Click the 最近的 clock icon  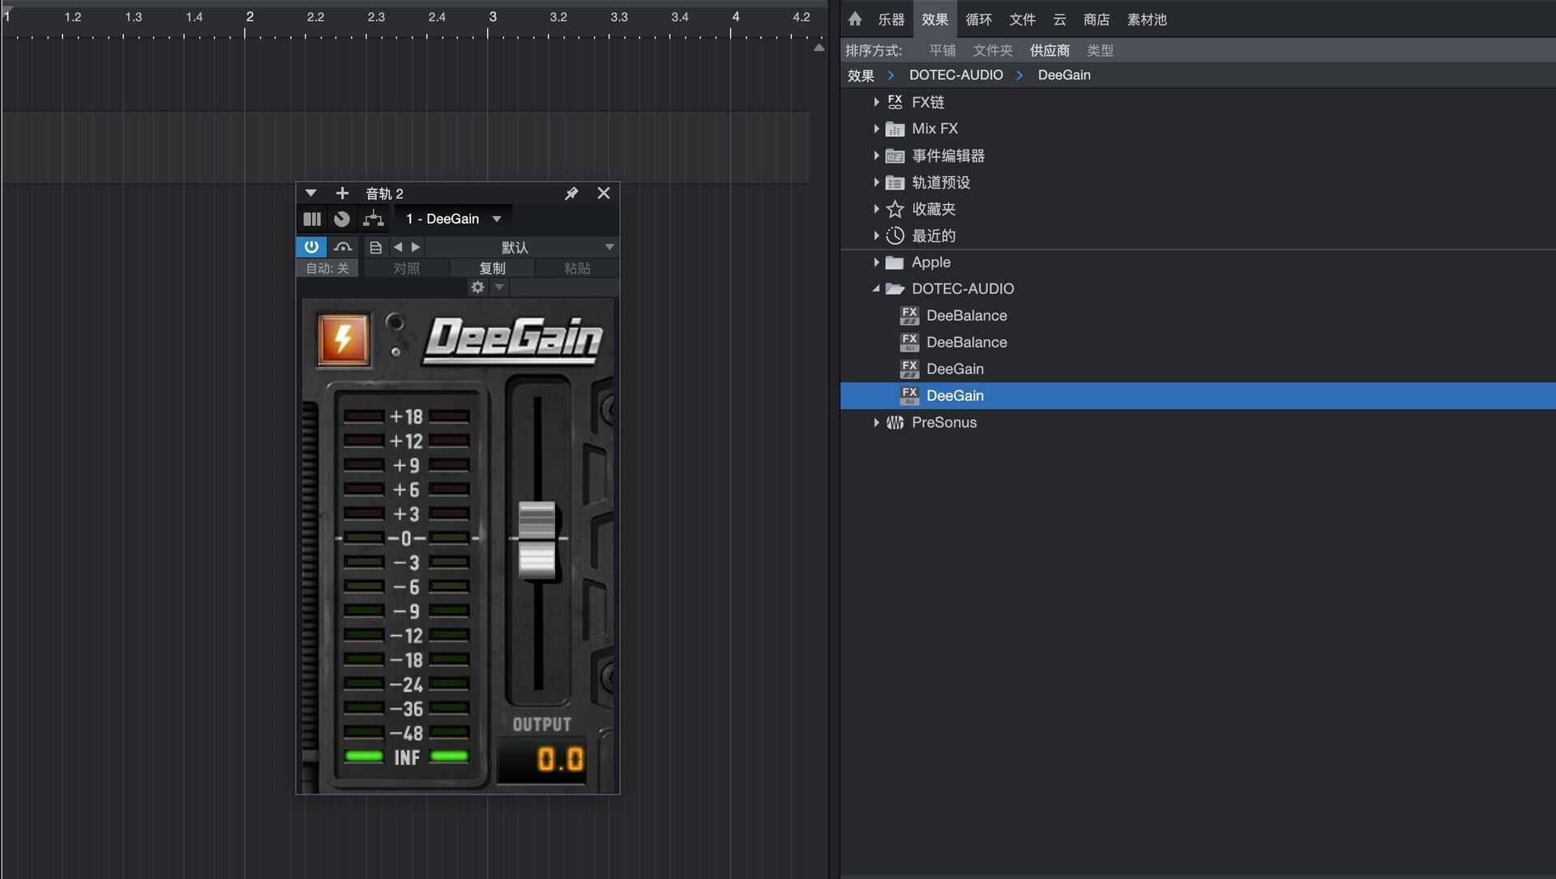895,236
